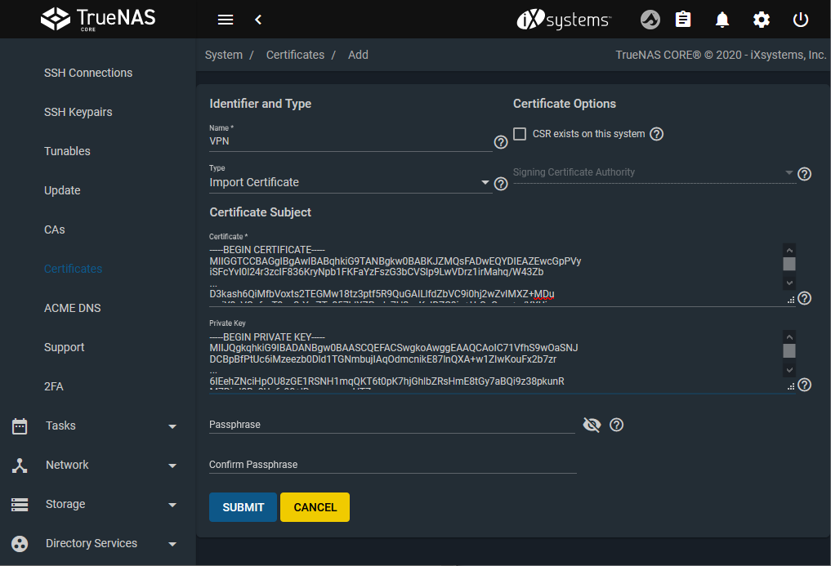This screenshot has width=831, height=566.
Task: Go to SSH Keypairs in sidebar
Action: tap(78, 112)
